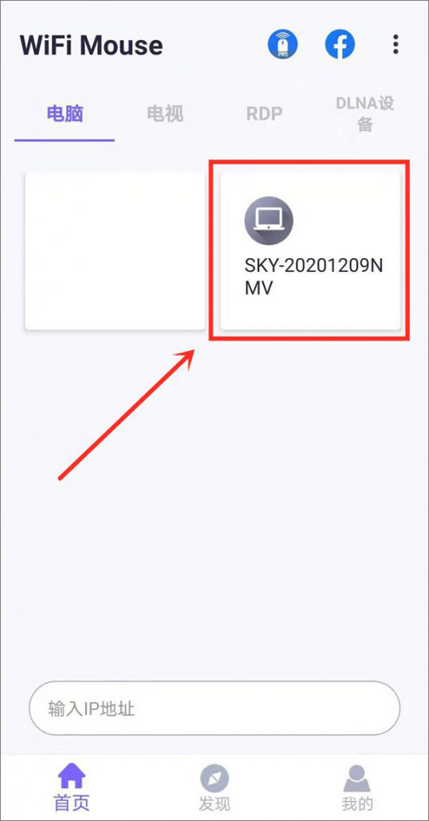Image resolution: width=429 pixels, height=821 pixels.
Task: Open the three-dot overflow menu
Action: (x=395, y=45)
